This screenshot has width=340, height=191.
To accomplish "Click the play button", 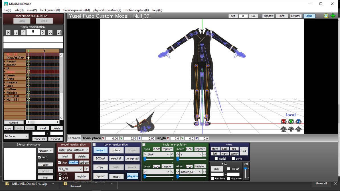I will tap(217, 169).
